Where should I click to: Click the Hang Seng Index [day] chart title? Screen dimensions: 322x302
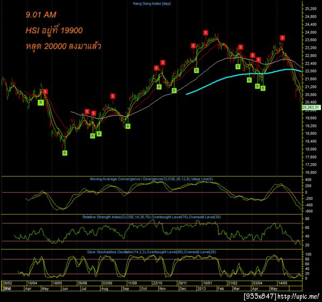(x=151, y=4)
